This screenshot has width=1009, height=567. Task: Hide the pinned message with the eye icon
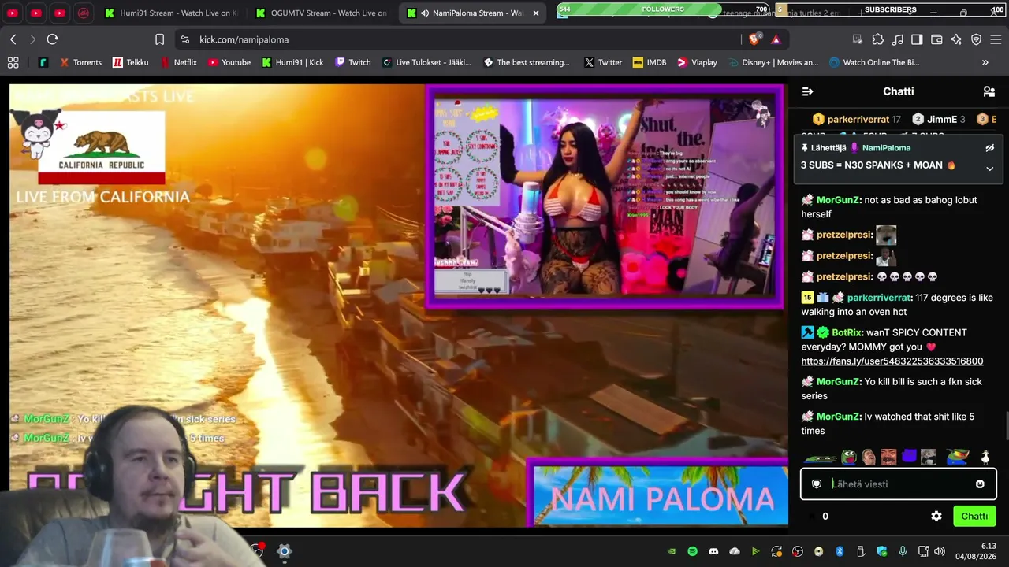click(990, 148)
